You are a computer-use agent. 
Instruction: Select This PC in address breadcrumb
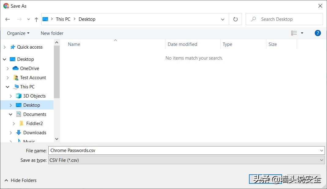tap(63, 19)
